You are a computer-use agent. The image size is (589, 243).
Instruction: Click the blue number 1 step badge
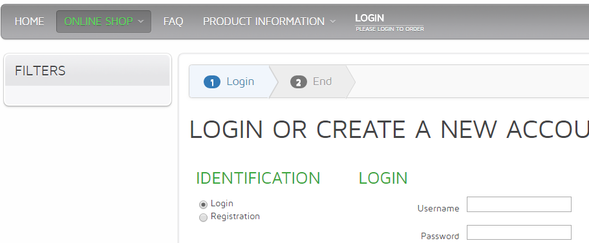pyautogui.click(x=212, y=82)
